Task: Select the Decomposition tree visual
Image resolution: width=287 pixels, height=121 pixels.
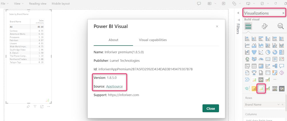Action: pyautogui.click(x=275, y=66)
